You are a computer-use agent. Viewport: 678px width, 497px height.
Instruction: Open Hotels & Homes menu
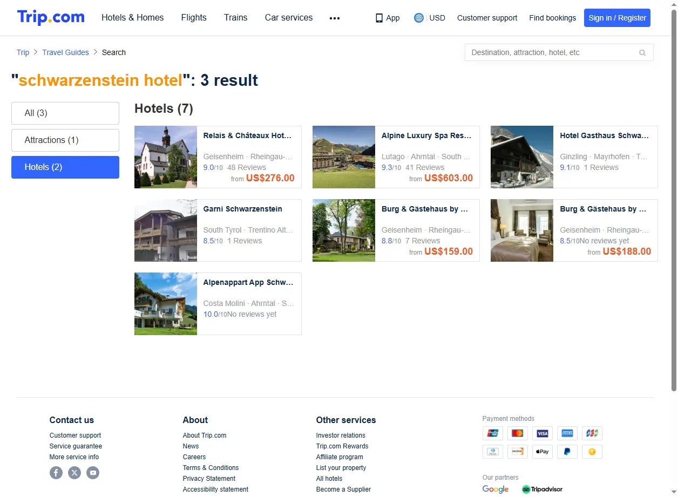[133, 18]
